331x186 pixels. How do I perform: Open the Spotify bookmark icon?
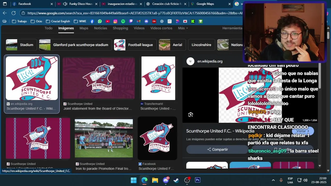coord(123,21)
